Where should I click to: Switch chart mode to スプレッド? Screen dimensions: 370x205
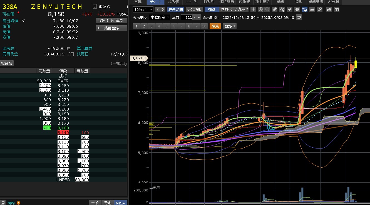click(x=241, y=9)
